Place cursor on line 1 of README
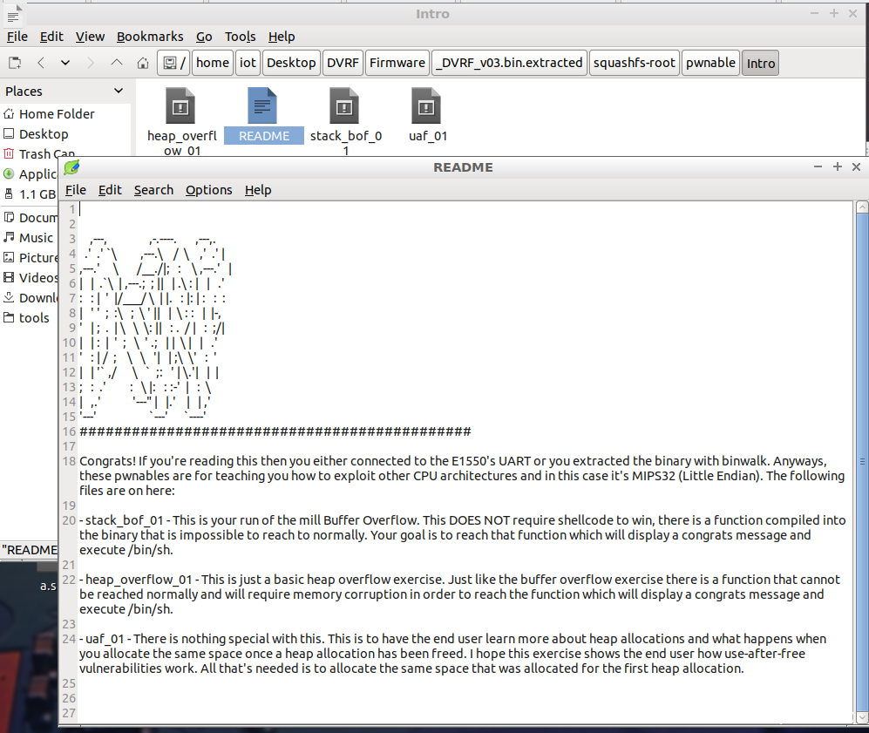Image resolution: width=869 pixels, height=733 pixels. [261, 209]
